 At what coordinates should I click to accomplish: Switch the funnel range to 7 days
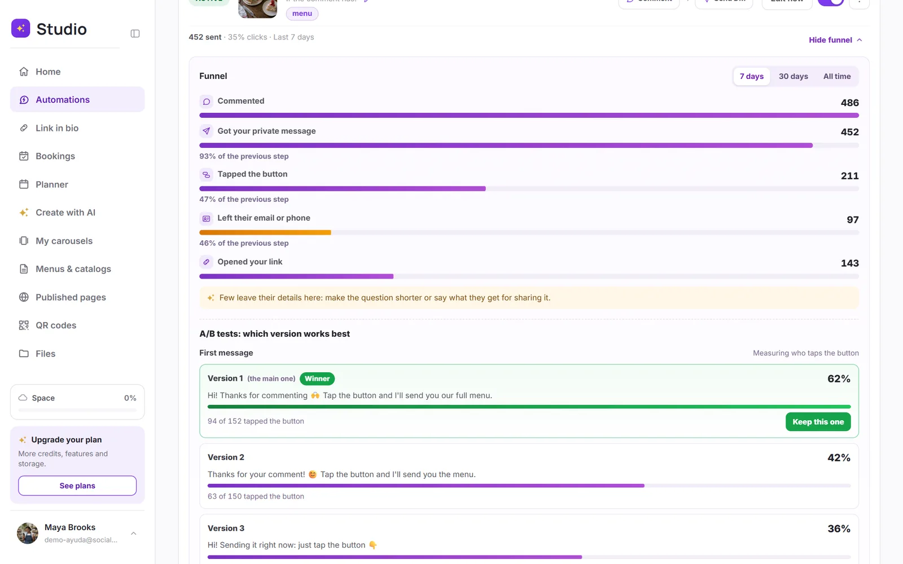[752, 76]
